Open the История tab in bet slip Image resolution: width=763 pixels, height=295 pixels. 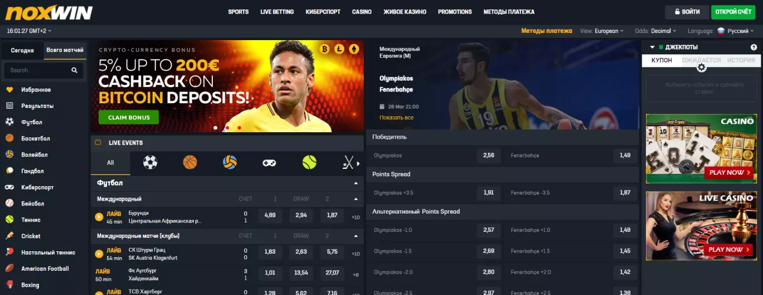pyautogui.click(x=741, y=60)
